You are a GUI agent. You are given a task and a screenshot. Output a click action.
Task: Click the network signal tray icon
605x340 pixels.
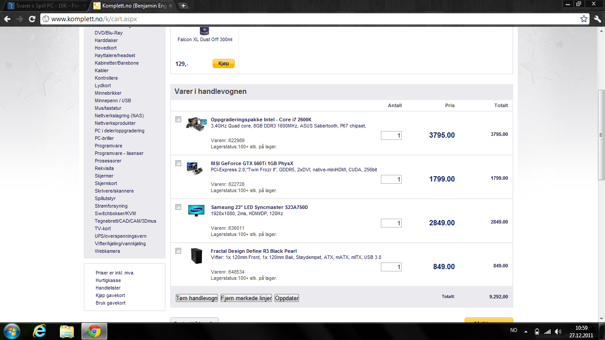click(x=547, y=331)
